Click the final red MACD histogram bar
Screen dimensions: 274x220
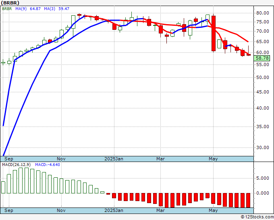(x=248, y=200)
